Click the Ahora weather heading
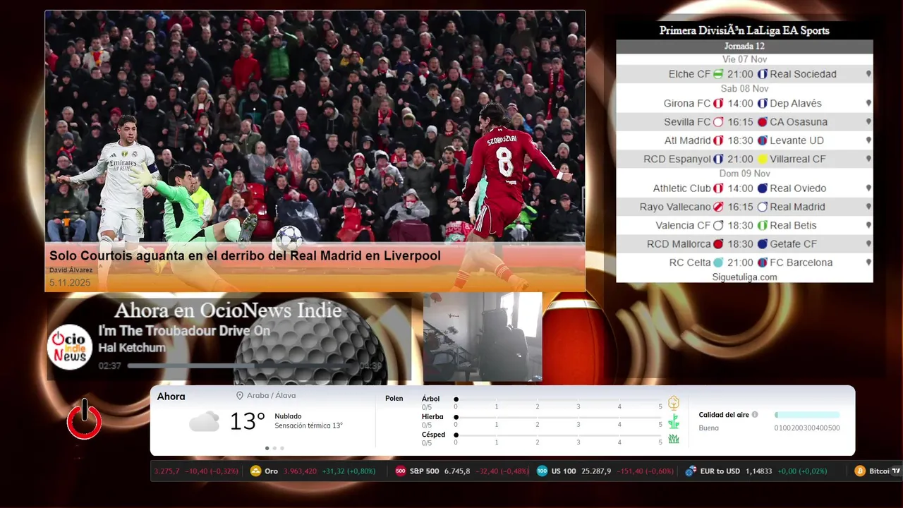The width and height of the screenshot is (903, 508). [x=171, y=397]
